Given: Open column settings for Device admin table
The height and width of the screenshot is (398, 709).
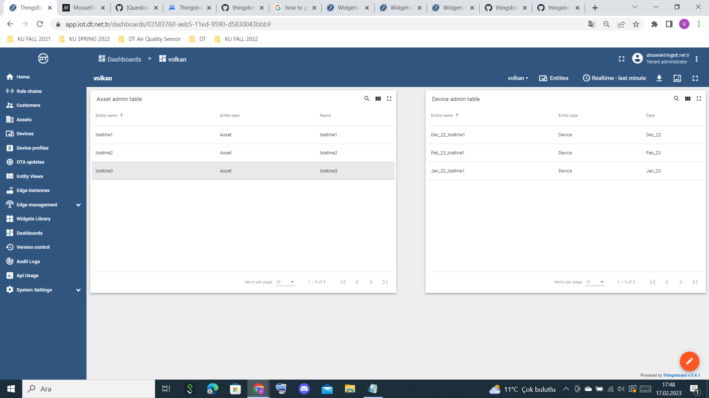Looking at the screenshot, I should 688,98.
